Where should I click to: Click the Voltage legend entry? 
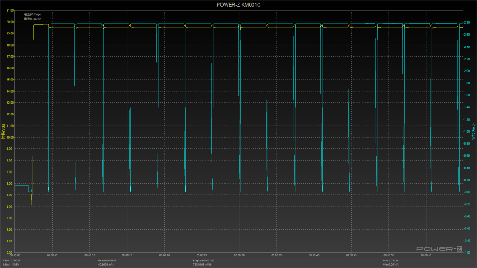[28, 14]
